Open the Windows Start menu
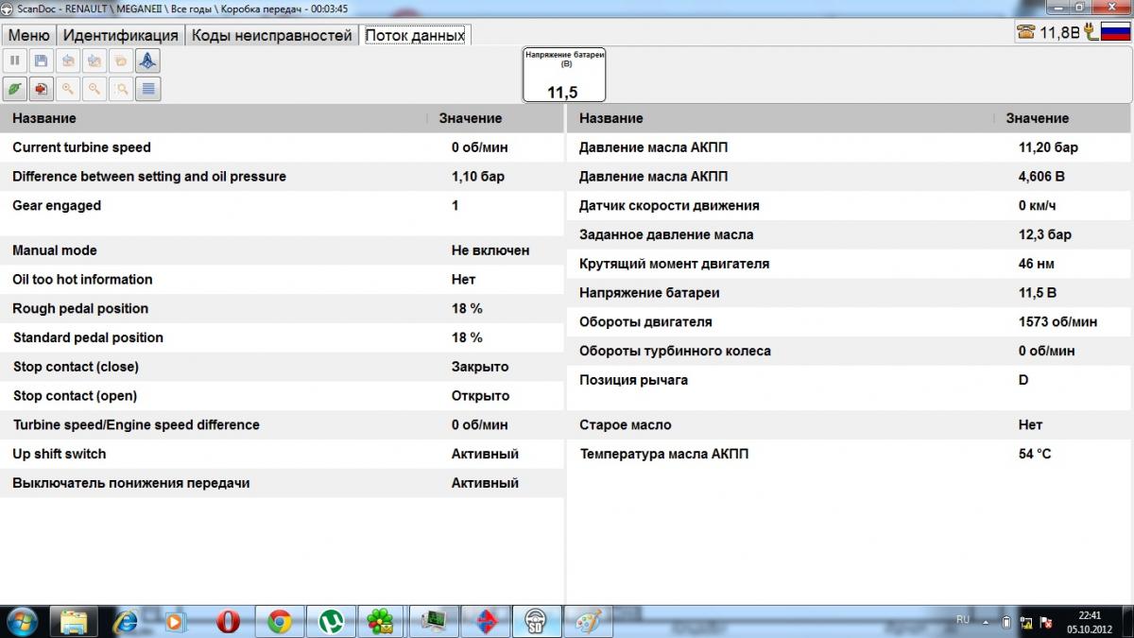 coord(21,621)
